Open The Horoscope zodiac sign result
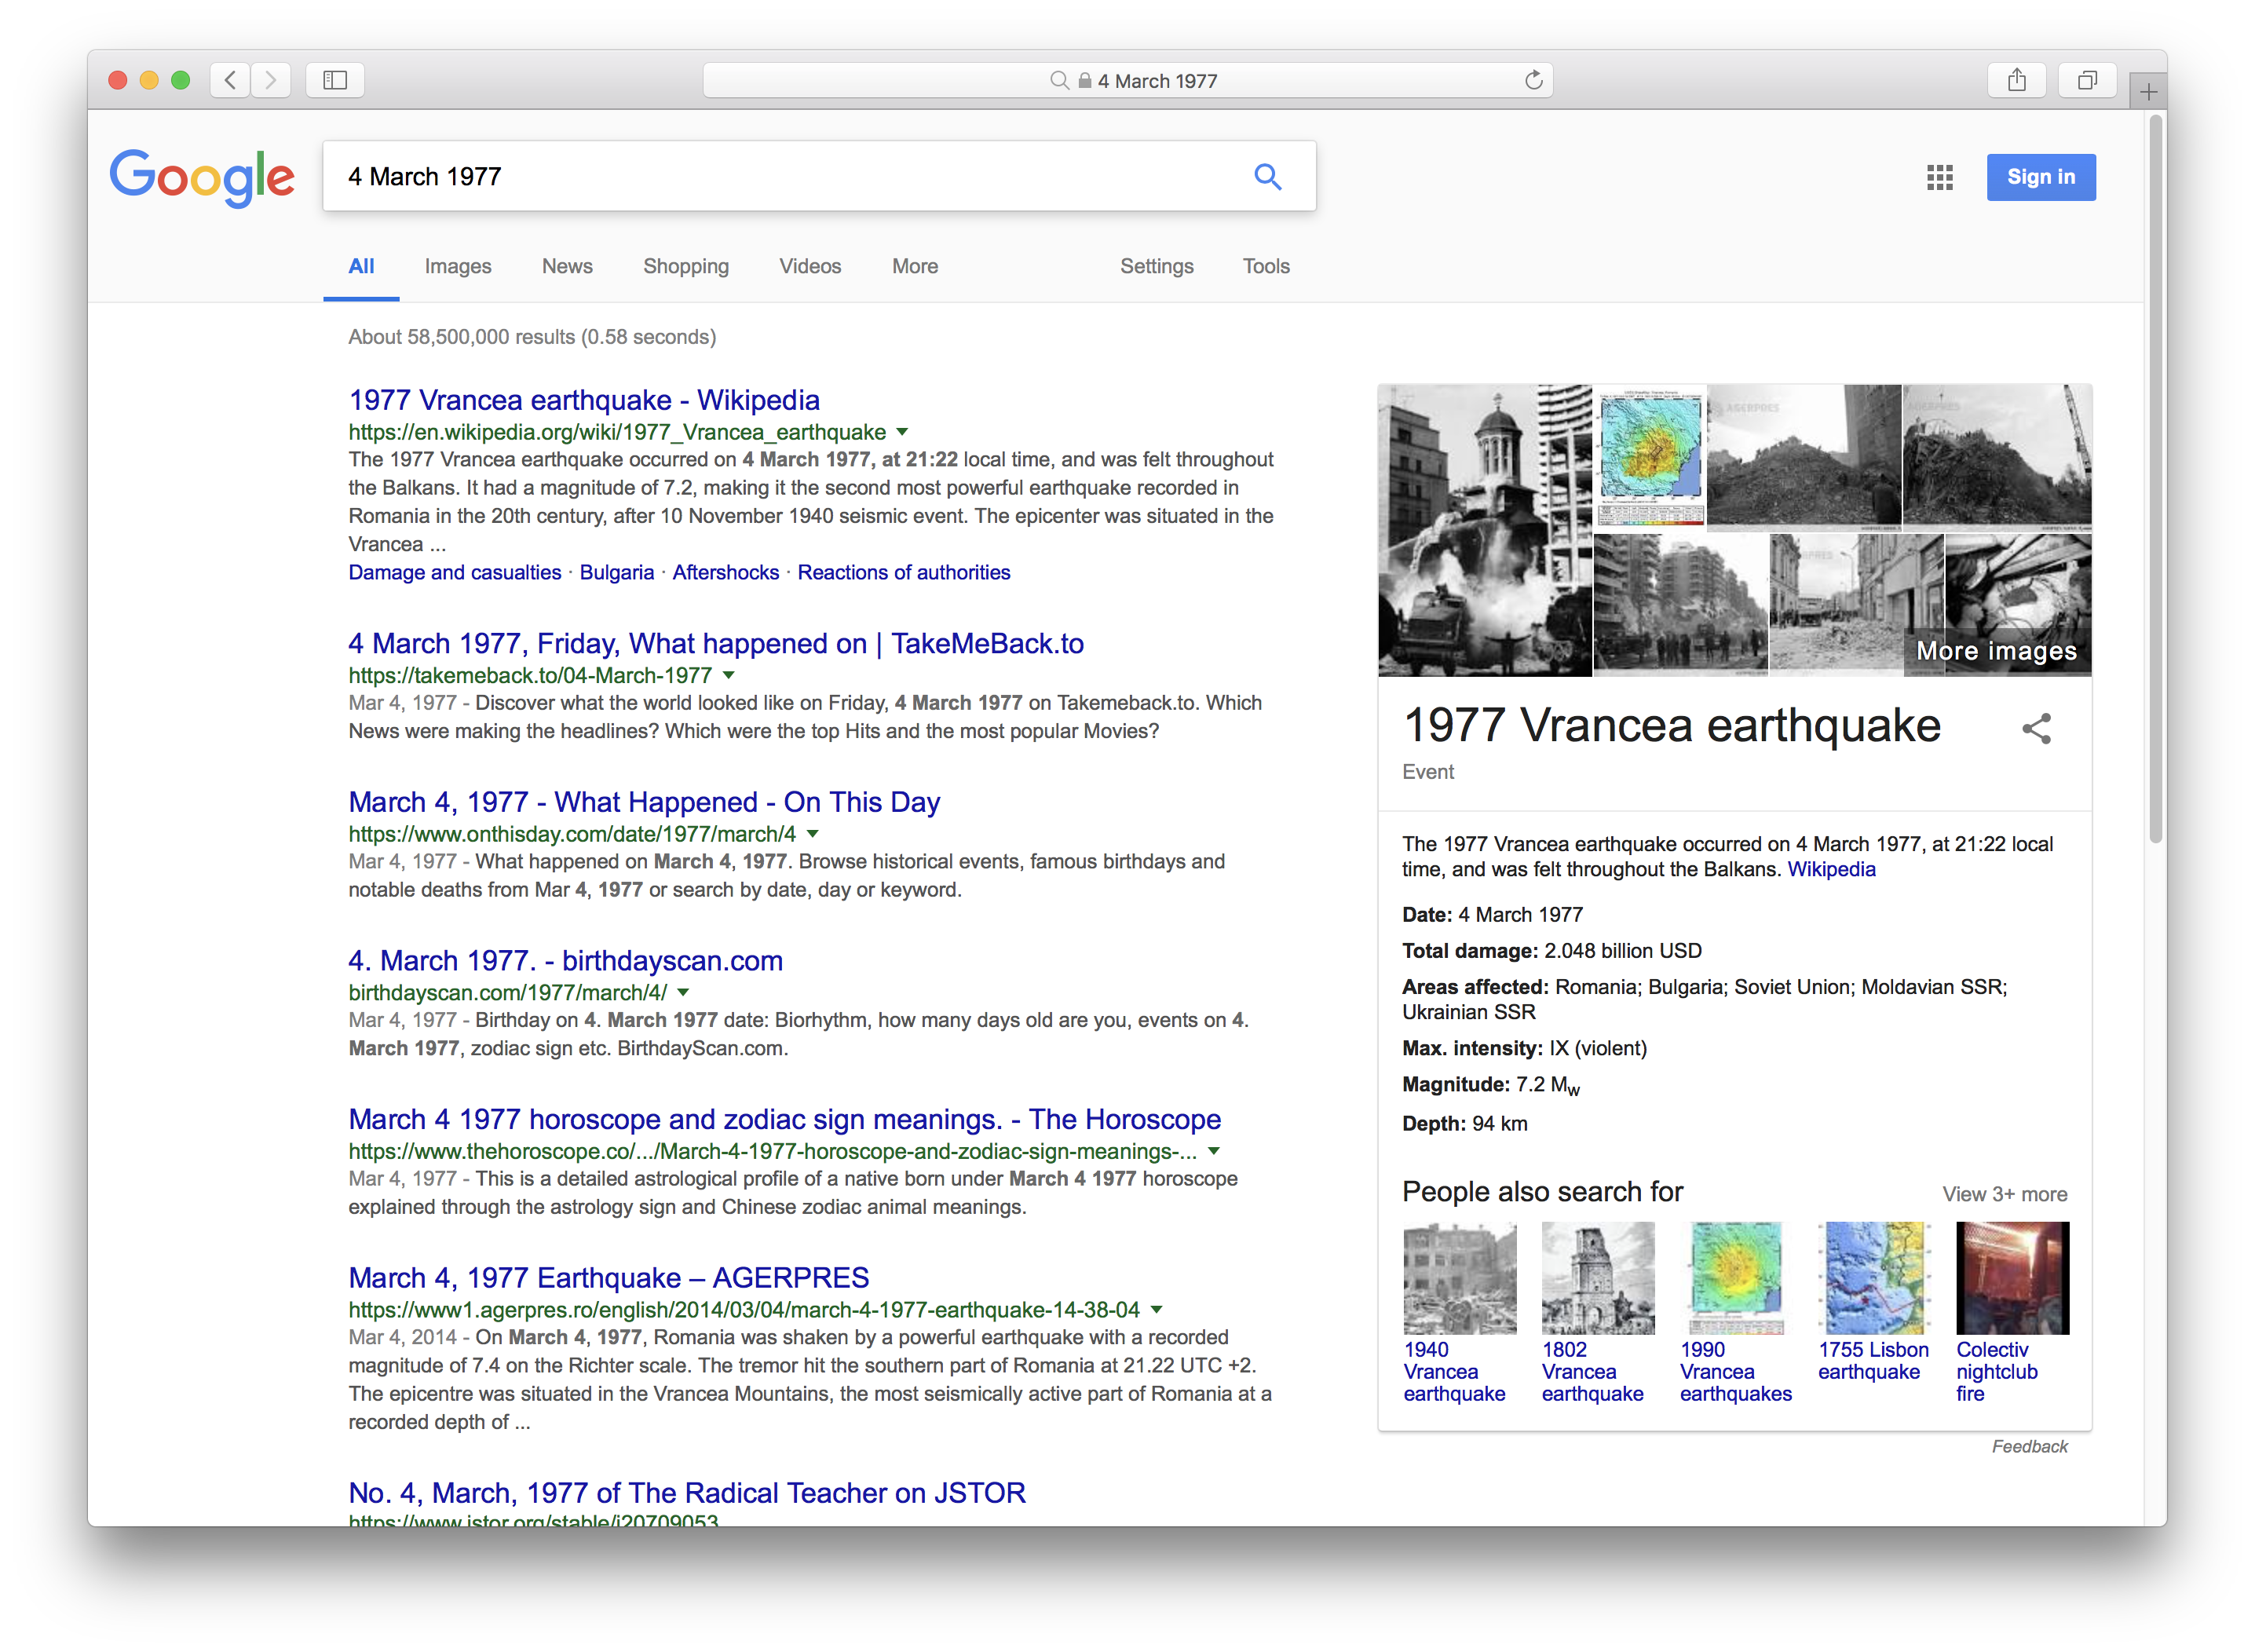Screen dimensions: 2255x1652 click(784, 1119)
